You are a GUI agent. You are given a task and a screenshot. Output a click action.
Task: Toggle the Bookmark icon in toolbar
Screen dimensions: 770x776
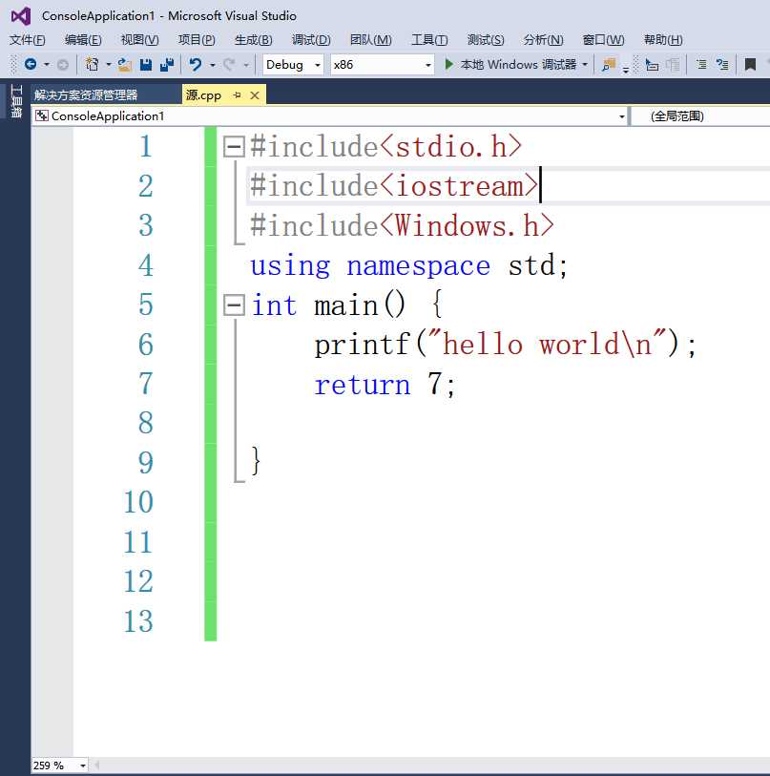[x=750, y=64]
